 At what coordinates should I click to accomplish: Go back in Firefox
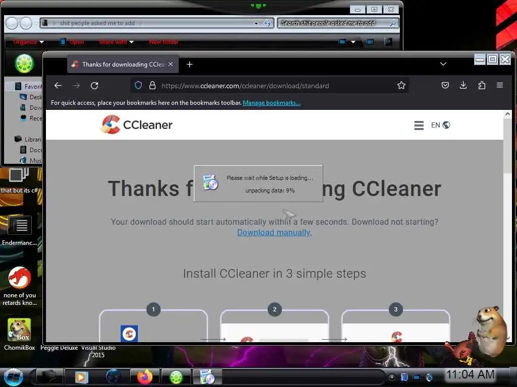pyautogui.click(x=58, y=86)
